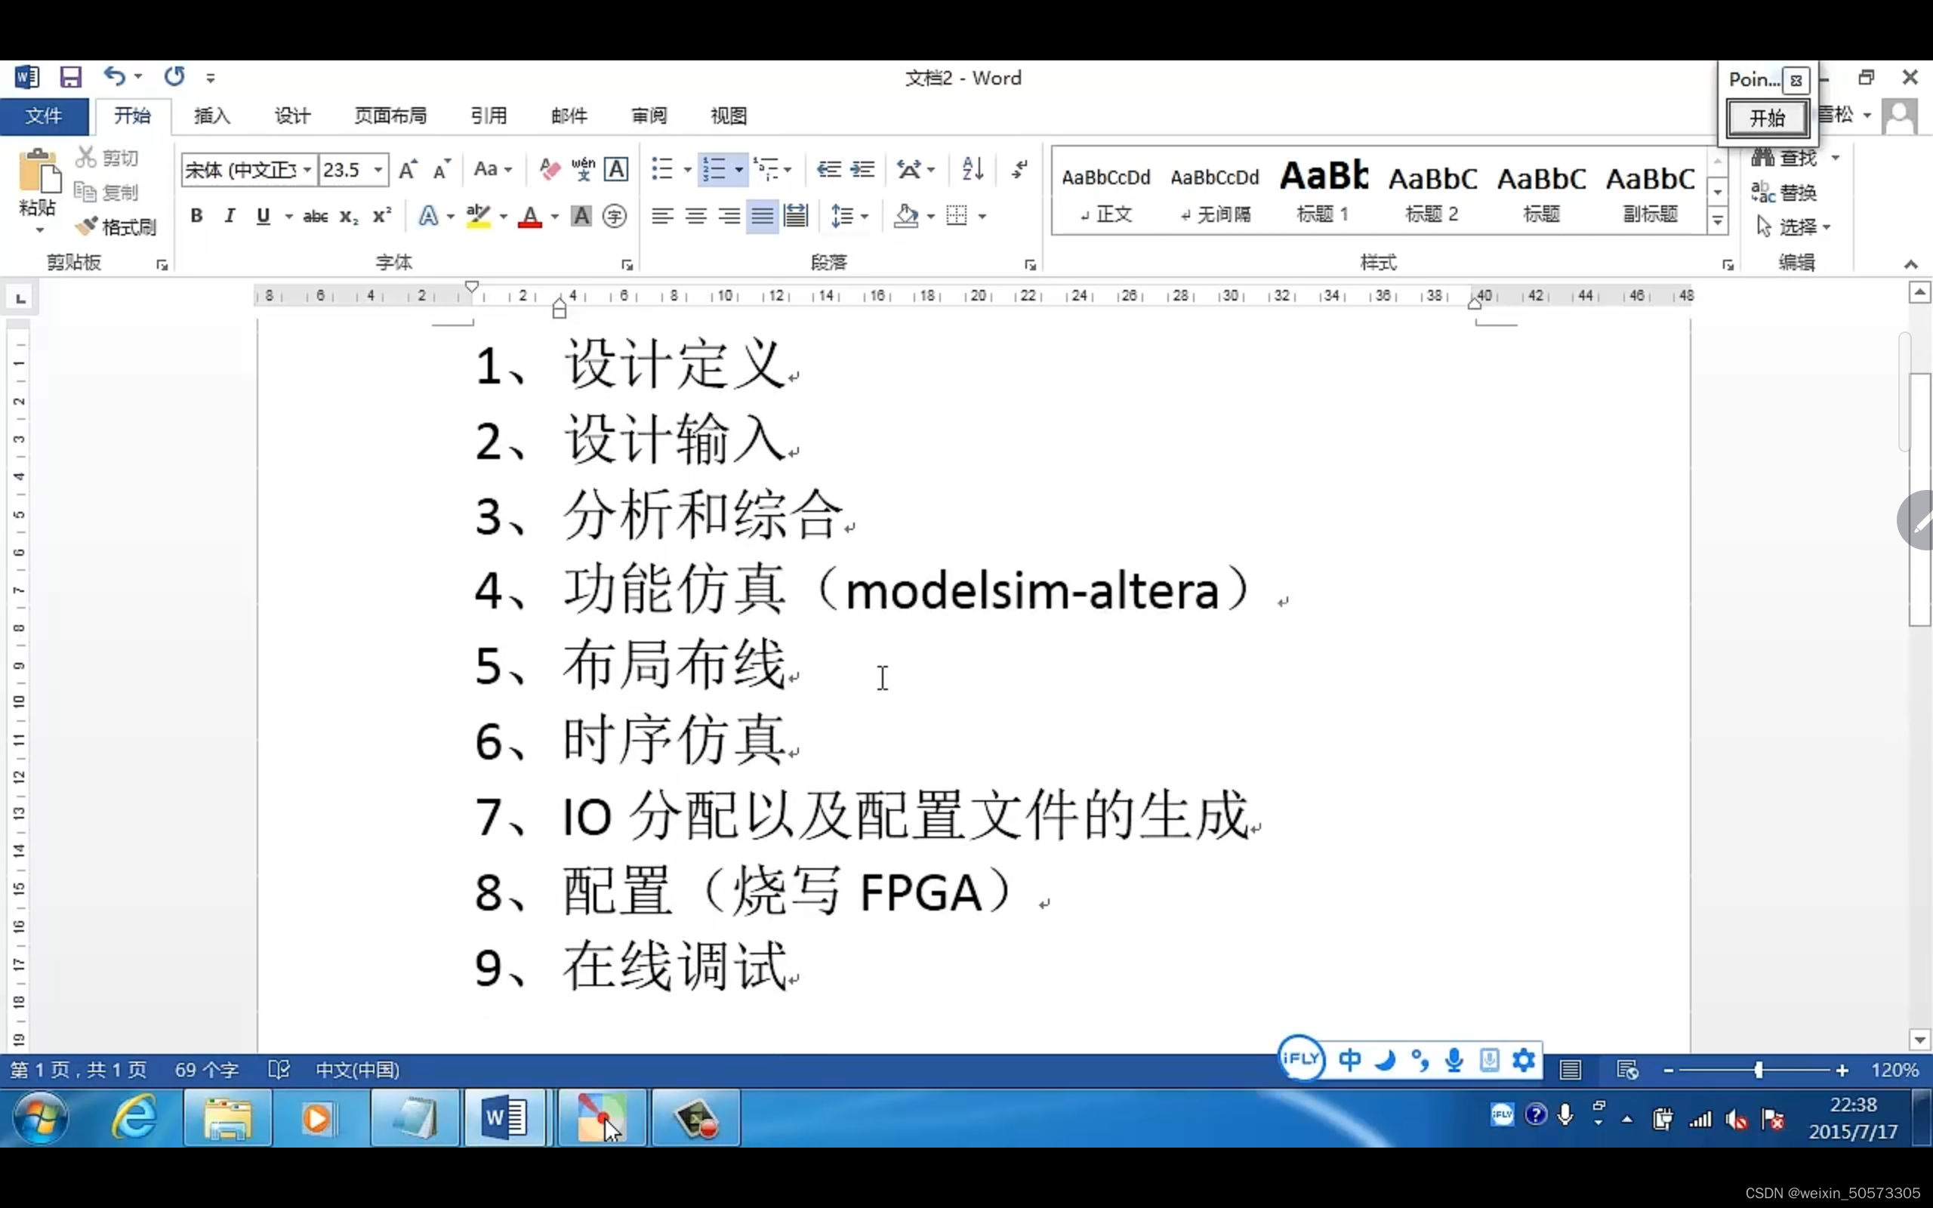Screen dimensions: 1933x1208
Task: Click the character shading icon
Action: click(581, 216)
